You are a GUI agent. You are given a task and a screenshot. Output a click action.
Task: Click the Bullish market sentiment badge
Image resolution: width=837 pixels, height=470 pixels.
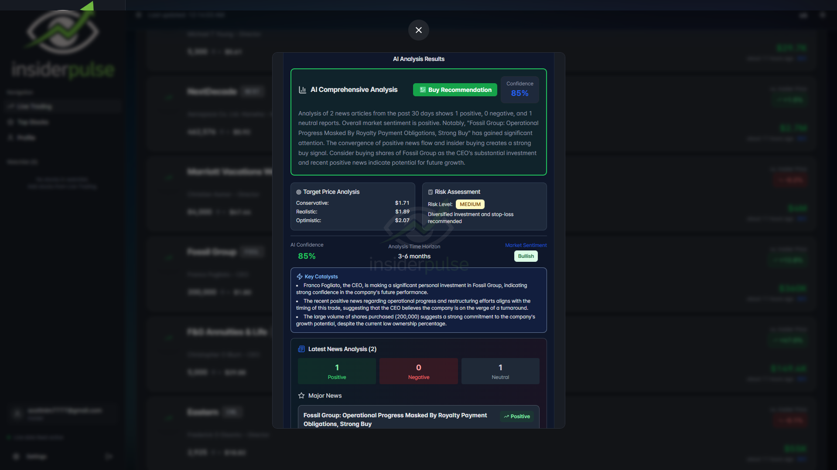click(526, 256)
